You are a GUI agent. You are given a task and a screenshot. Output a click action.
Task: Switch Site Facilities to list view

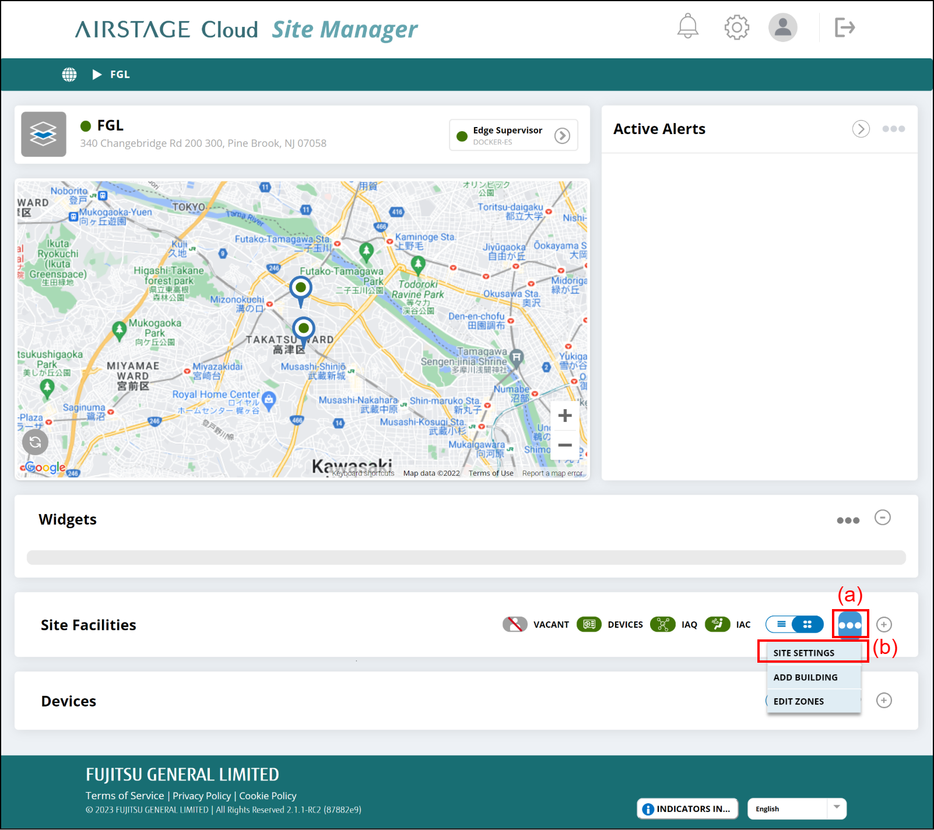pos(781,624)
